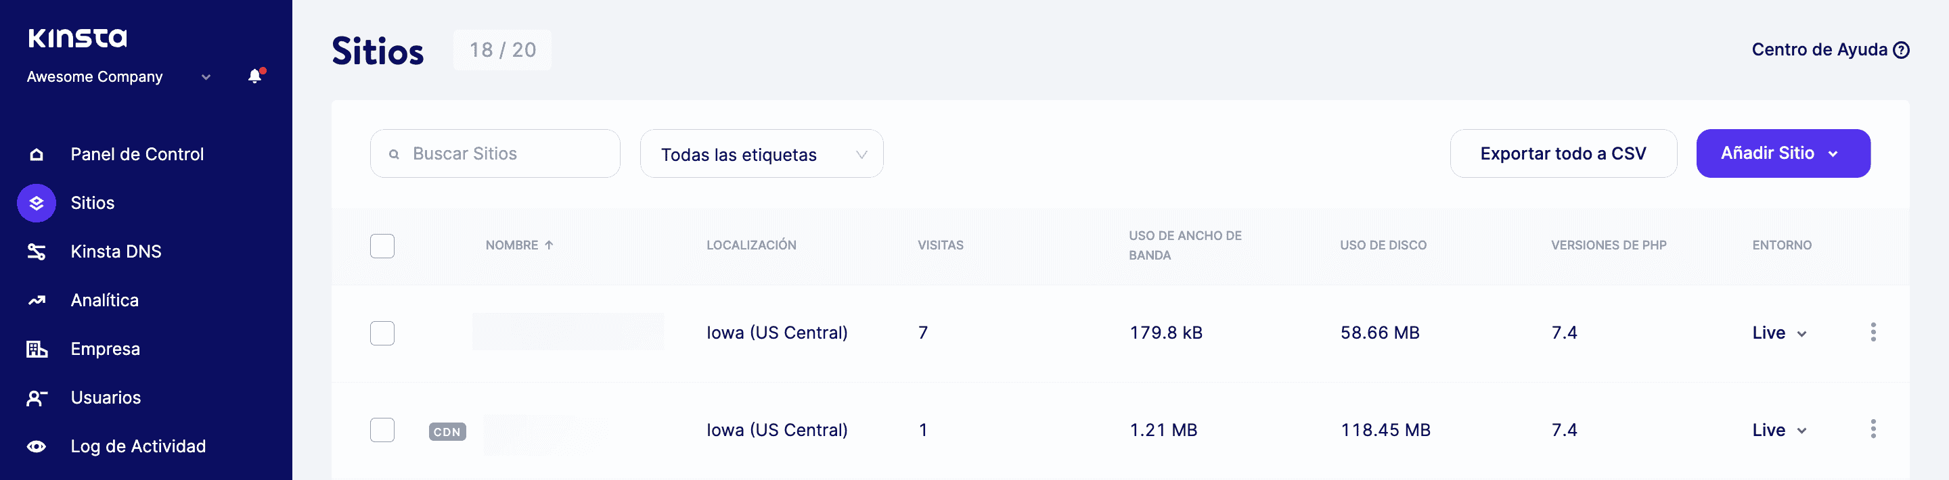Click the Panel de Control home icon
Screen dimensions: 1949x480
click(37, 155)
